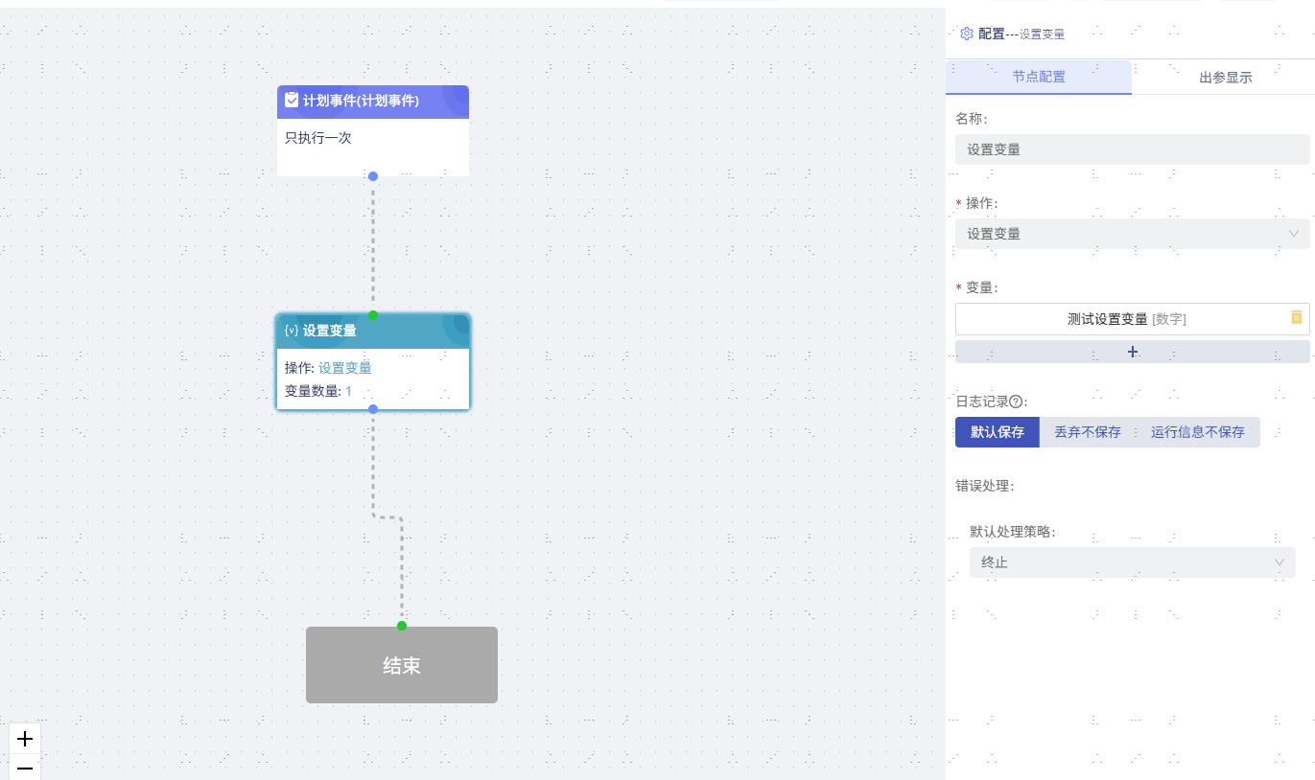Delete the 测试设置变量 variable with trash icon
Image resolution: width=1315 pixels, height=780 pixels.
(x=1297, y=317)
